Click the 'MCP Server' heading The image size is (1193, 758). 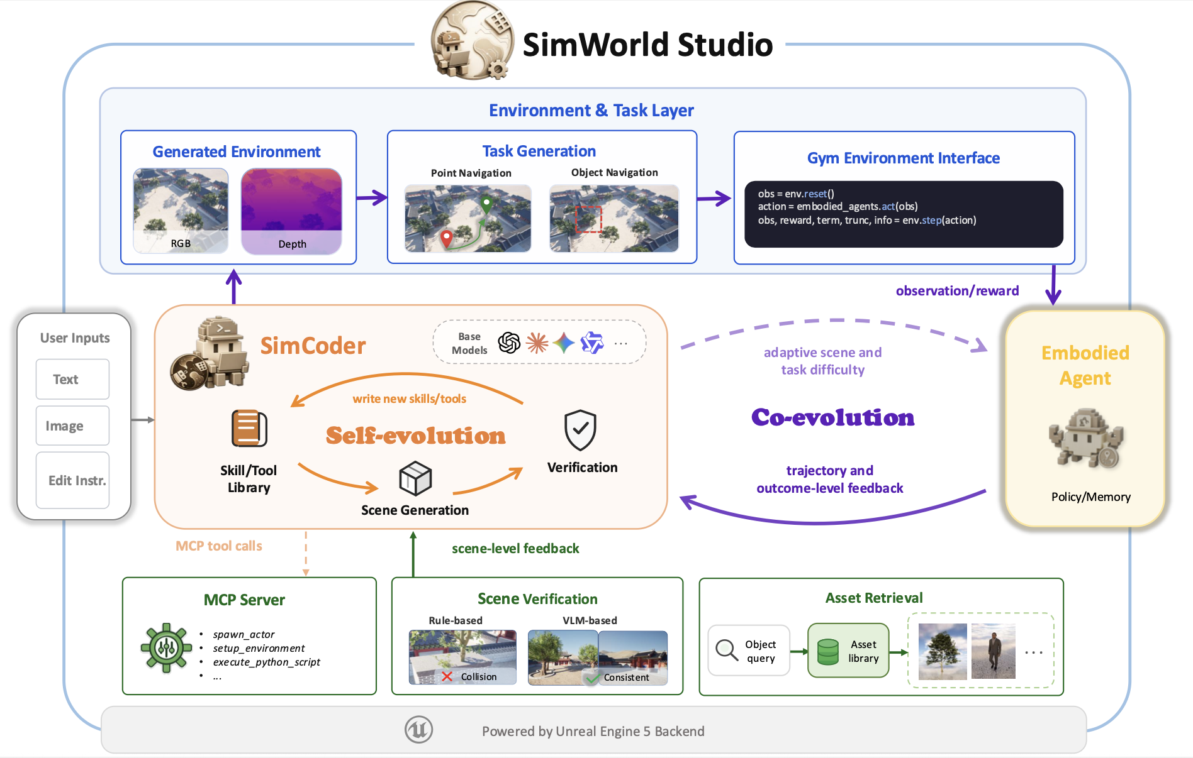coord(244,600)
